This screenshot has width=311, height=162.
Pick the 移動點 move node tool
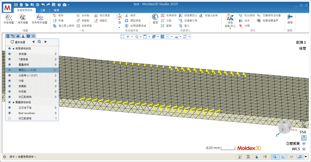pos(83,21)
